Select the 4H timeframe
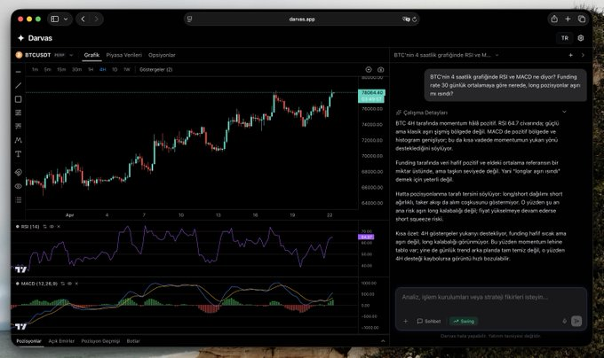The width and height of the screenshot is (604, 358). click(102, 69)
